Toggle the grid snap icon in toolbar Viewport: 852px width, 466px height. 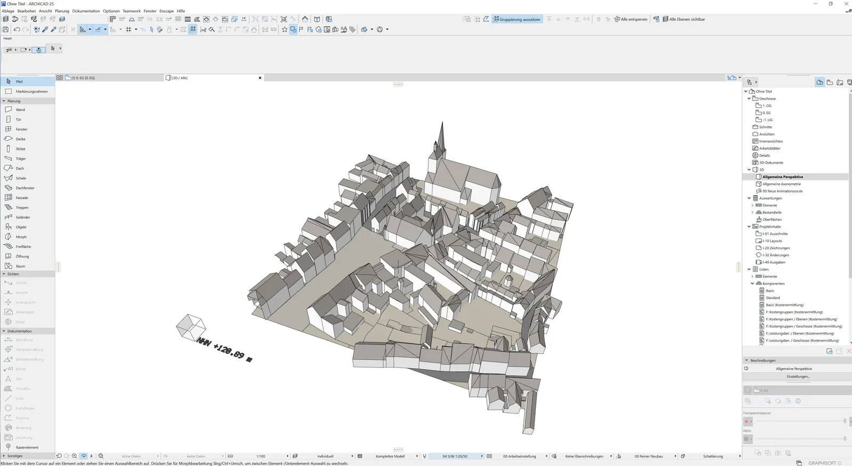(x=128, y=29)
